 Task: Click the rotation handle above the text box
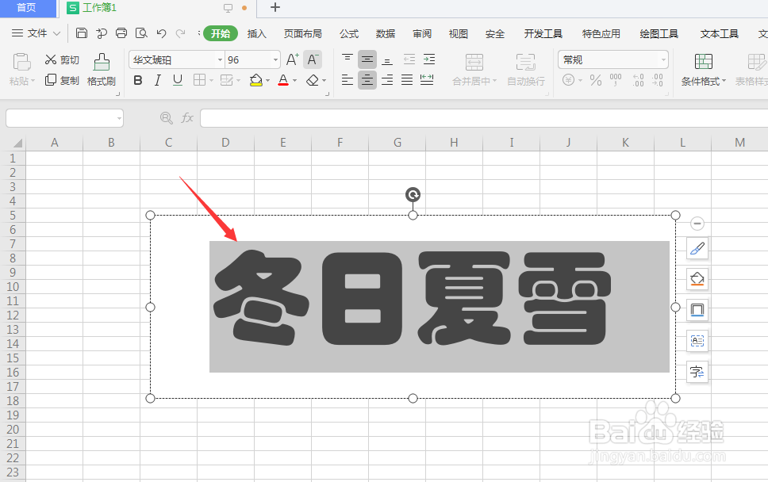[x=413, y=195]
